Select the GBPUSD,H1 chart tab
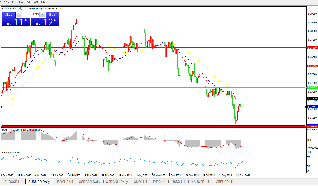 (224, 182)
